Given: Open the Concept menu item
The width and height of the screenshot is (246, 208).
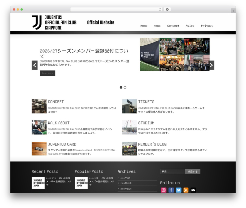Looking at the screenshot, I should pyautogui.click(x=173, y=26).
